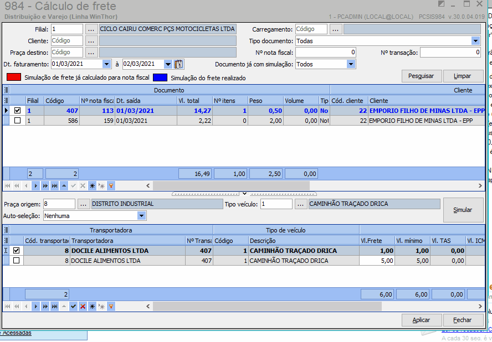Collapse the panel splitter chevron between grids
Viewport: 492px width, 342px height.
244,194
